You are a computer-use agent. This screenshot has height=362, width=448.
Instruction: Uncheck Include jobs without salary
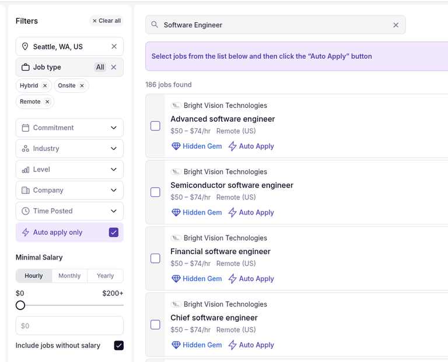pyautogui.click(x=119, y=346)
